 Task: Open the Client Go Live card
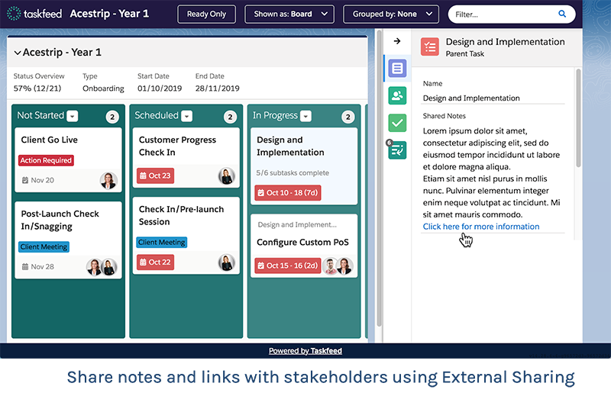point(68,160)
